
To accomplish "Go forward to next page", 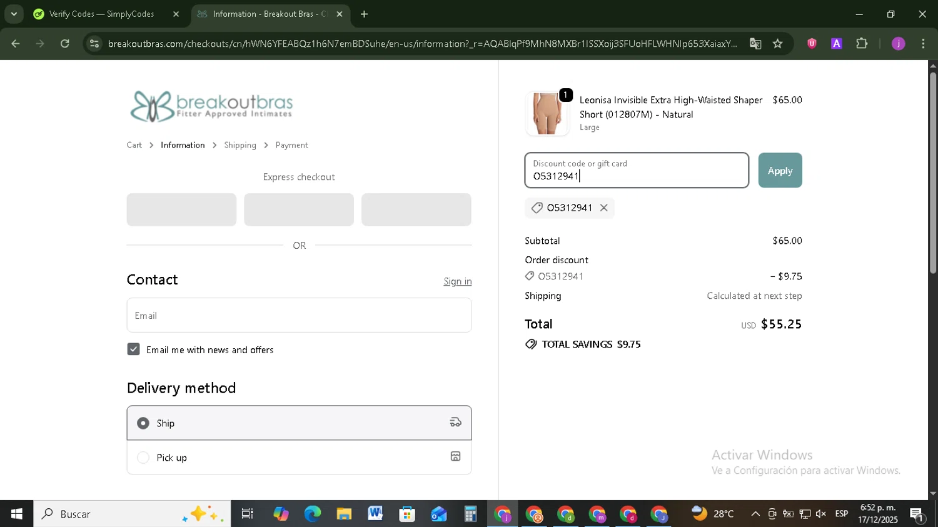I will [x=40, y=44].
